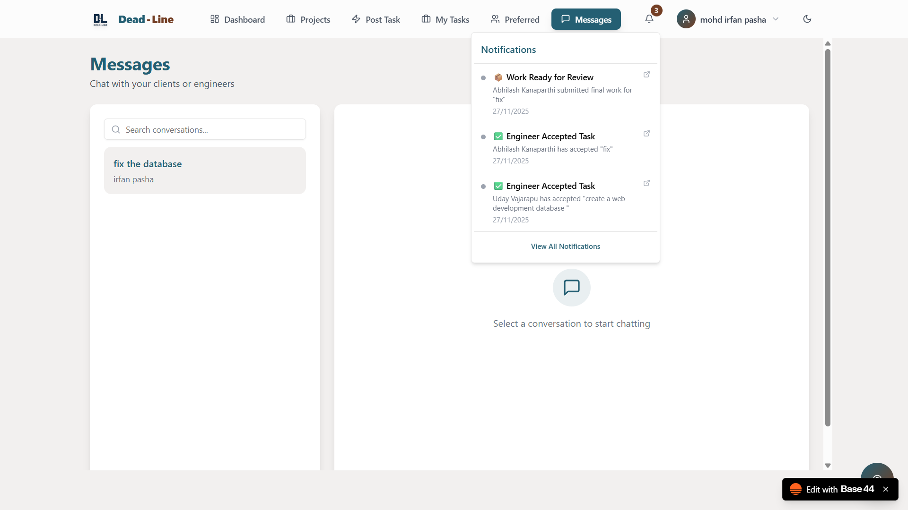Click the chat bubble icon in empty state
This screenshot has width=908, height=510.
pos(571,288)
